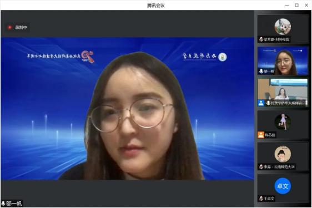Screen dimensions: 312x208
Task: Click the muted mic icon beside 王卓文
Action: [261, 199]
